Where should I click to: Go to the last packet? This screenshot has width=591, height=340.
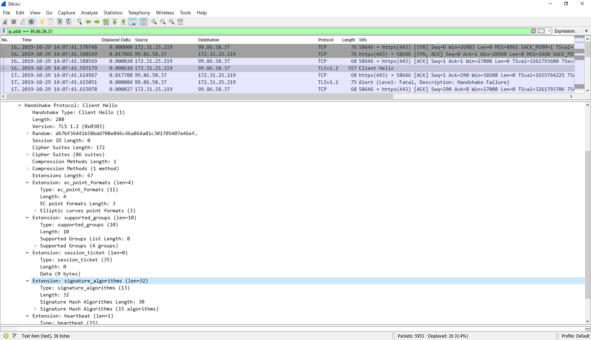pyautogui.click(x=123, y=22)
